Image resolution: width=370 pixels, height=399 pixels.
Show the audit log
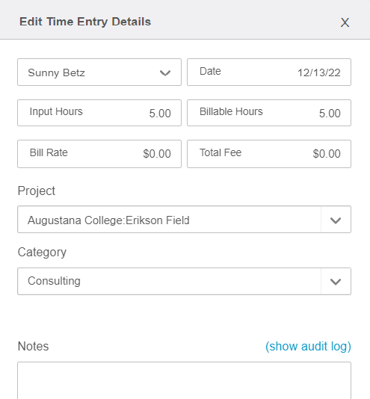tap(308, 347)
